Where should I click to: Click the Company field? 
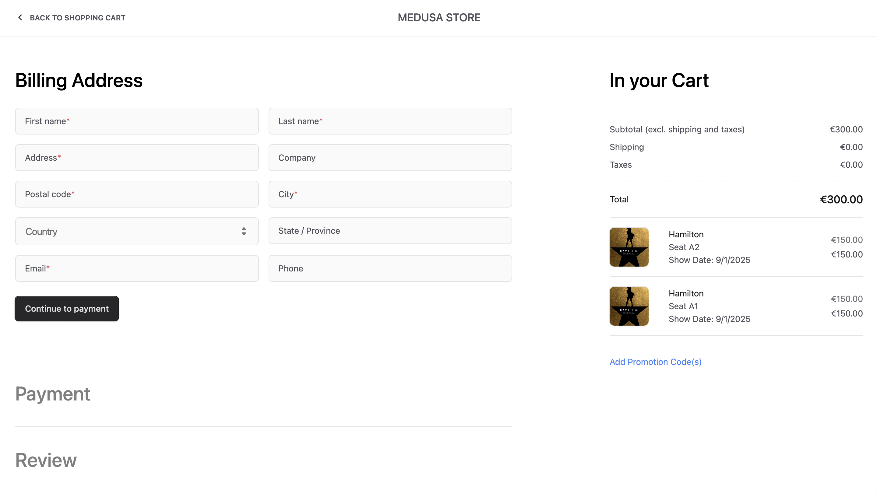[390, 158]
